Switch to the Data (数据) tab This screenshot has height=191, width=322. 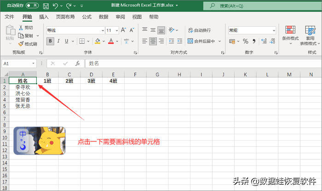(103, 17)
